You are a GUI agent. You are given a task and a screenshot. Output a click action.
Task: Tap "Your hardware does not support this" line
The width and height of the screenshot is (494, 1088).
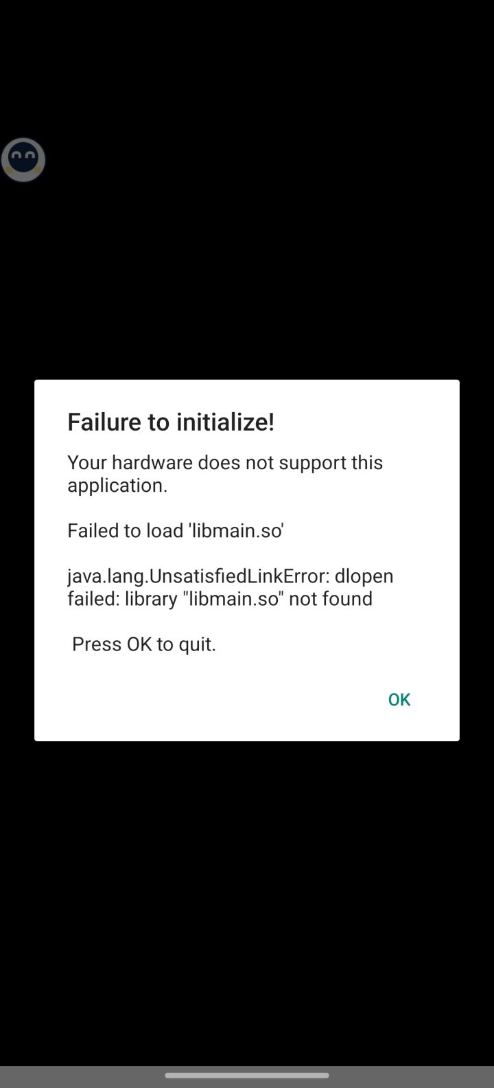[x=225, y=462]
